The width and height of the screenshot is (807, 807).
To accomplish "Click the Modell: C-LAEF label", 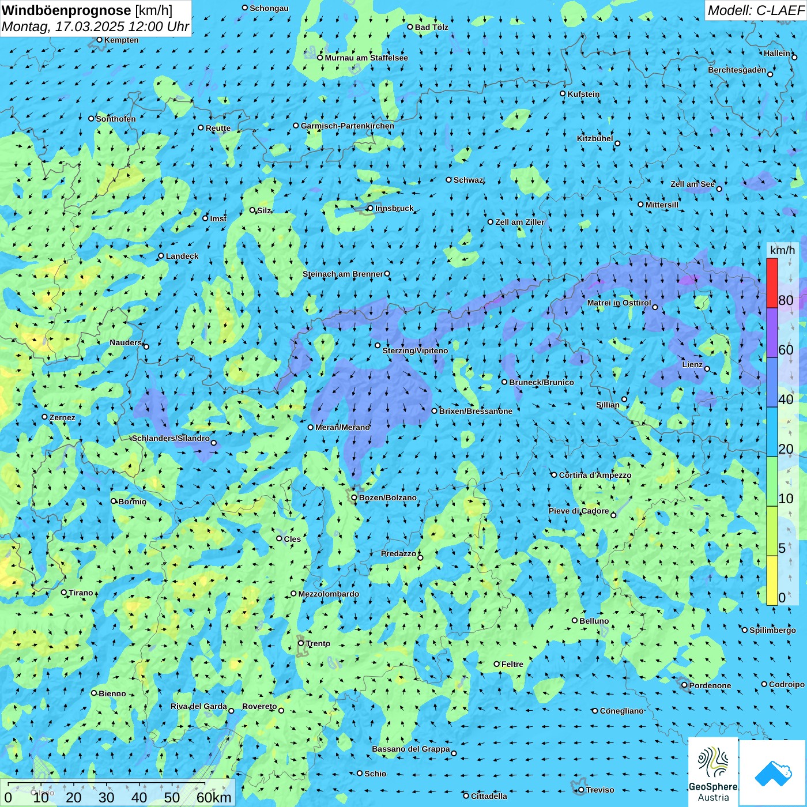I will click(x=756, y=10).
